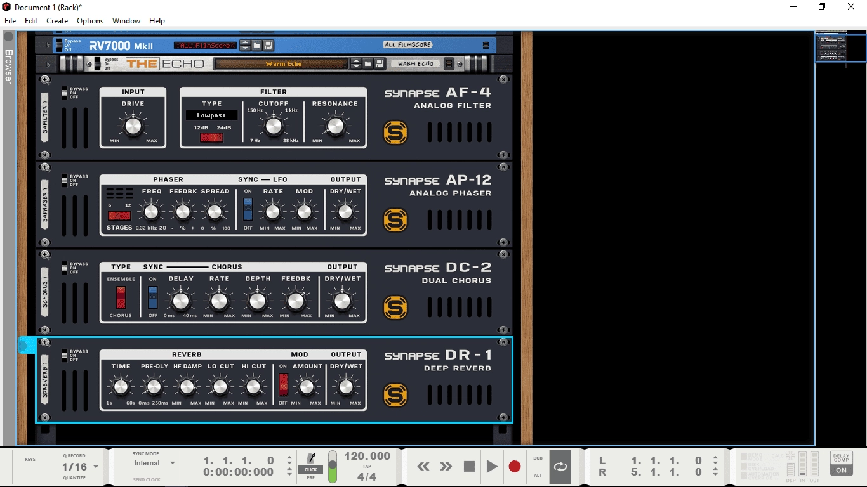This screenshot has height=487, width=867.
Task: Open the Window menu
Action: coord(126,21)
